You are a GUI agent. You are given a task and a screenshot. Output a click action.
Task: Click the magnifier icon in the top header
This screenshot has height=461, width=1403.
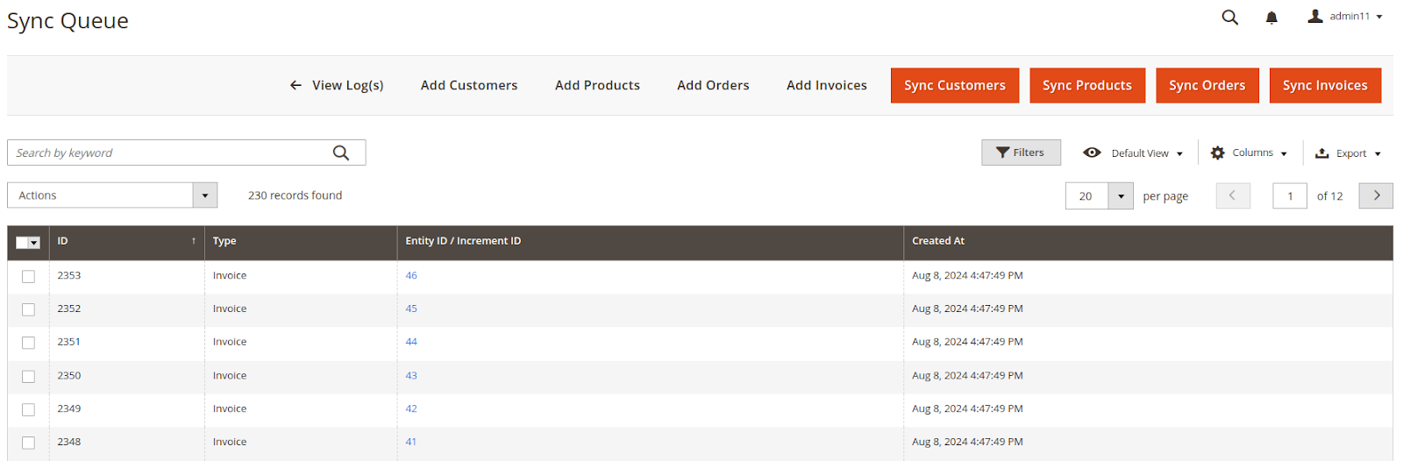click(x=1230, y=18)
